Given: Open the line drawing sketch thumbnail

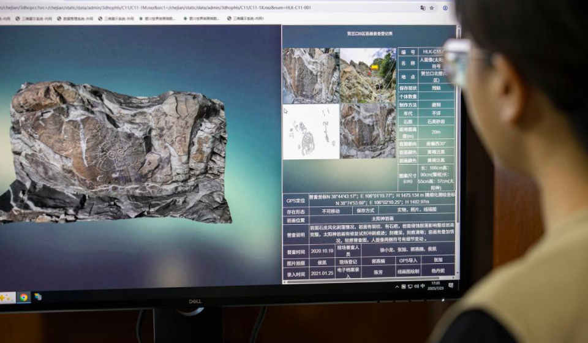Looking at the screenshot, I should [311, 131].
